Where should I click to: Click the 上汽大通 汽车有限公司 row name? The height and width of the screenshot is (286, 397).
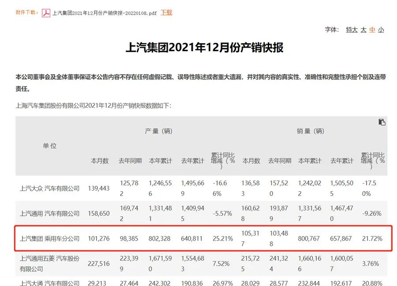(50, 283)
